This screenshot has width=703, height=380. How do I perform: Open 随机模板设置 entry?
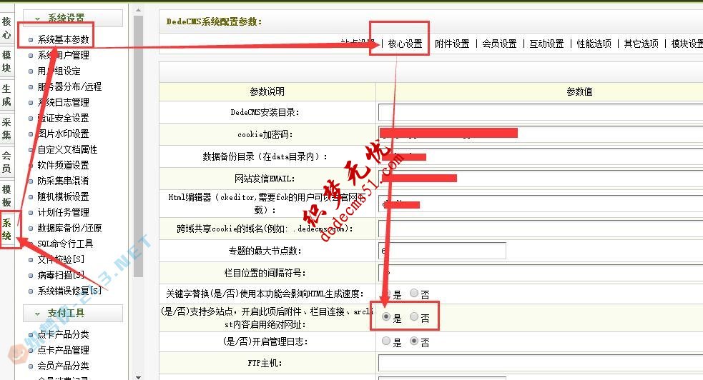63,196
